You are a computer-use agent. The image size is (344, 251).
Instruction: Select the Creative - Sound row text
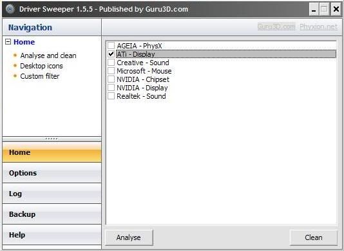tap(143, 63)
